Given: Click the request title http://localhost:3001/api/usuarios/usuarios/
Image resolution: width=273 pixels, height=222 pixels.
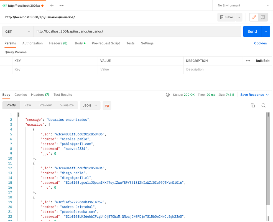Looking at the screenshot, I should pyautogui.click(x=40, y=17).
